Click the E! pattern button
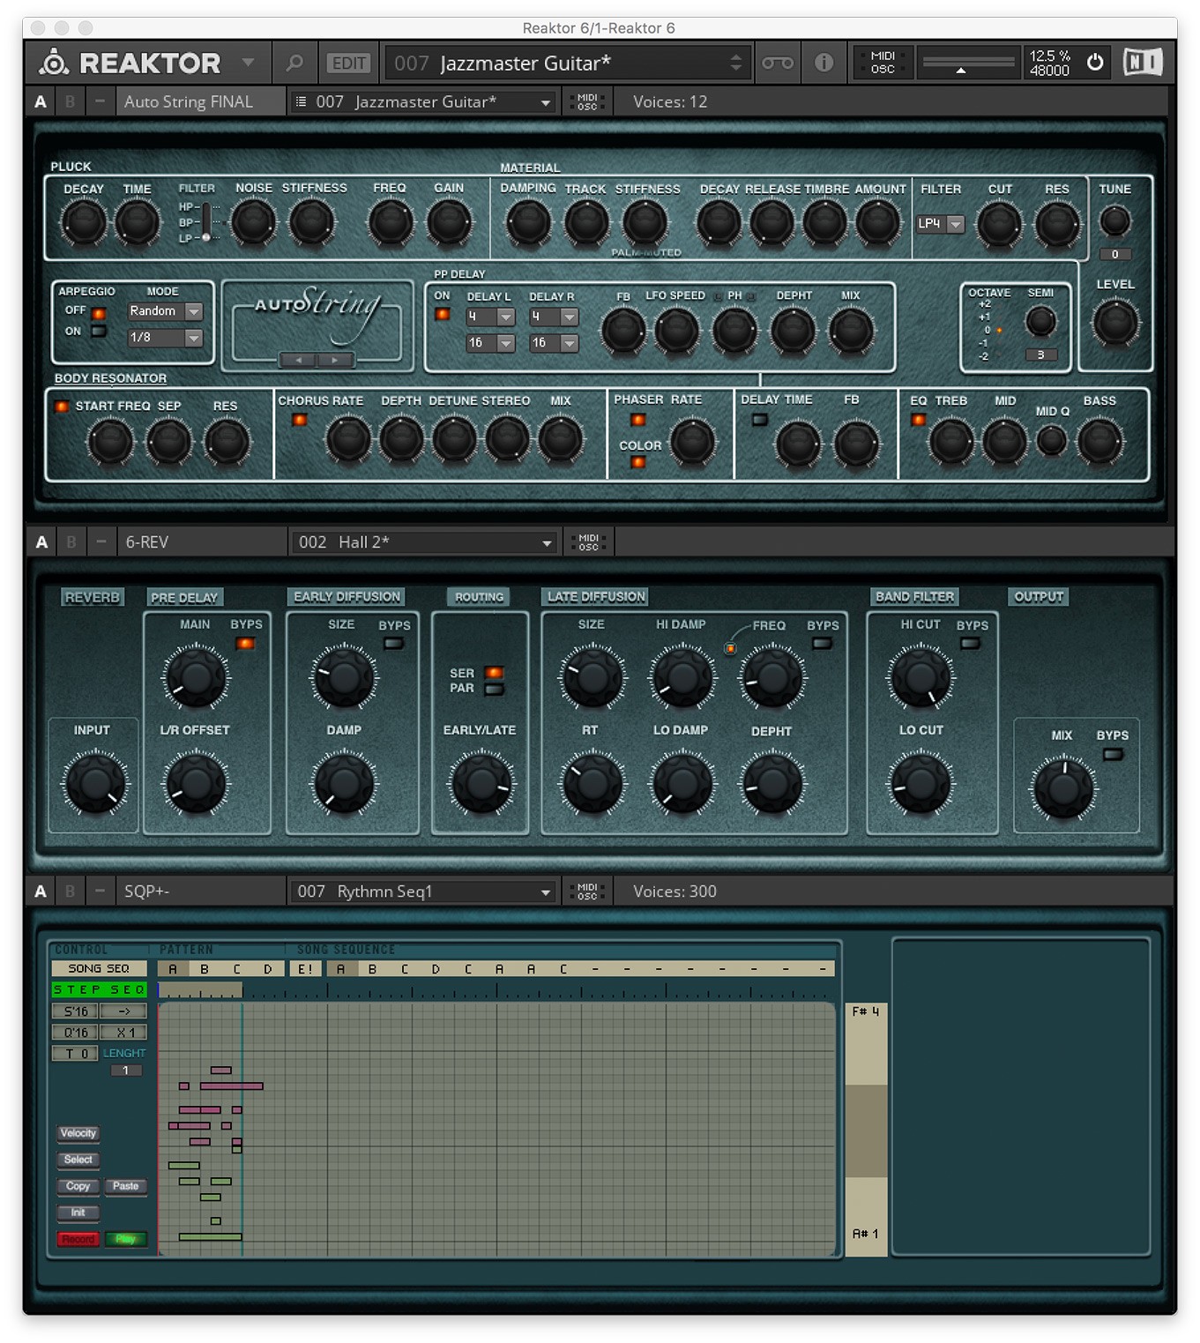 pyautogui.click(x=305, y=969)
